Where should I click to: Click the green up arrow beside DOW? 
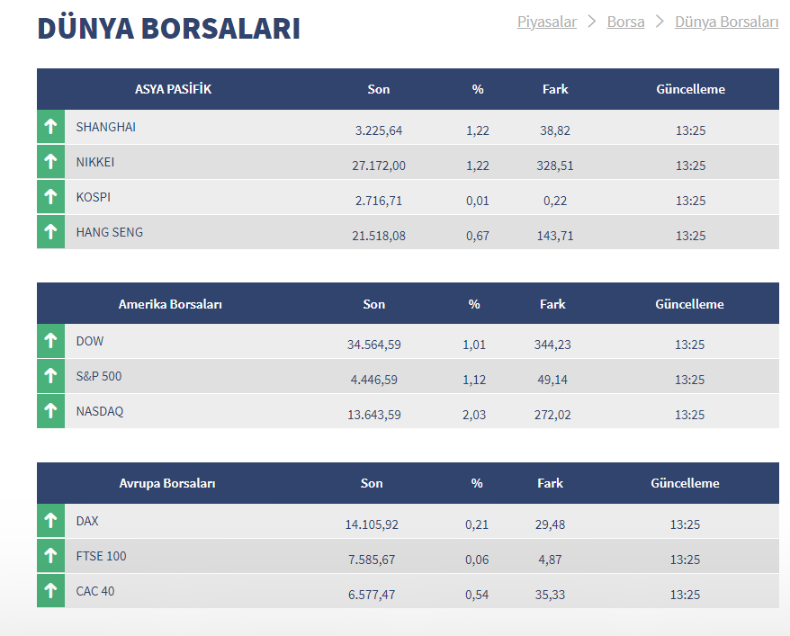click(50, 341)
